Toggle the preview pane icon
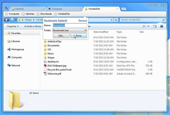The image size is (170, 115). [155, 26]
